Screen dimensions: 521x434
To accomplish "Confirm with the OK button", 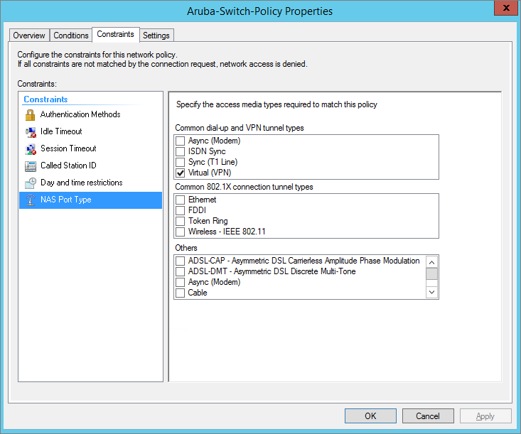I will 370,416.
